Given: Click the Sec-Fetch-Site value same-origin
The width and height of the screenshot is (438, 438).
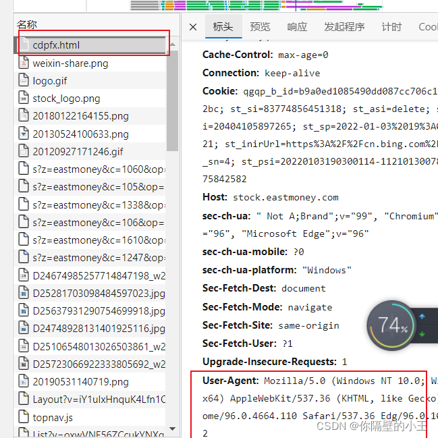Looking at the screenshot, I should (308, 326).
